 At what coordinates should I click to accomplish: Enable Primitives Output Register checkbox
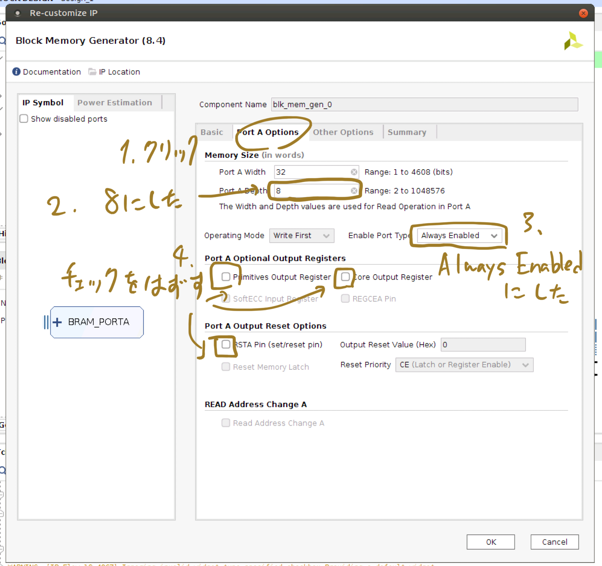pos(226,277)
